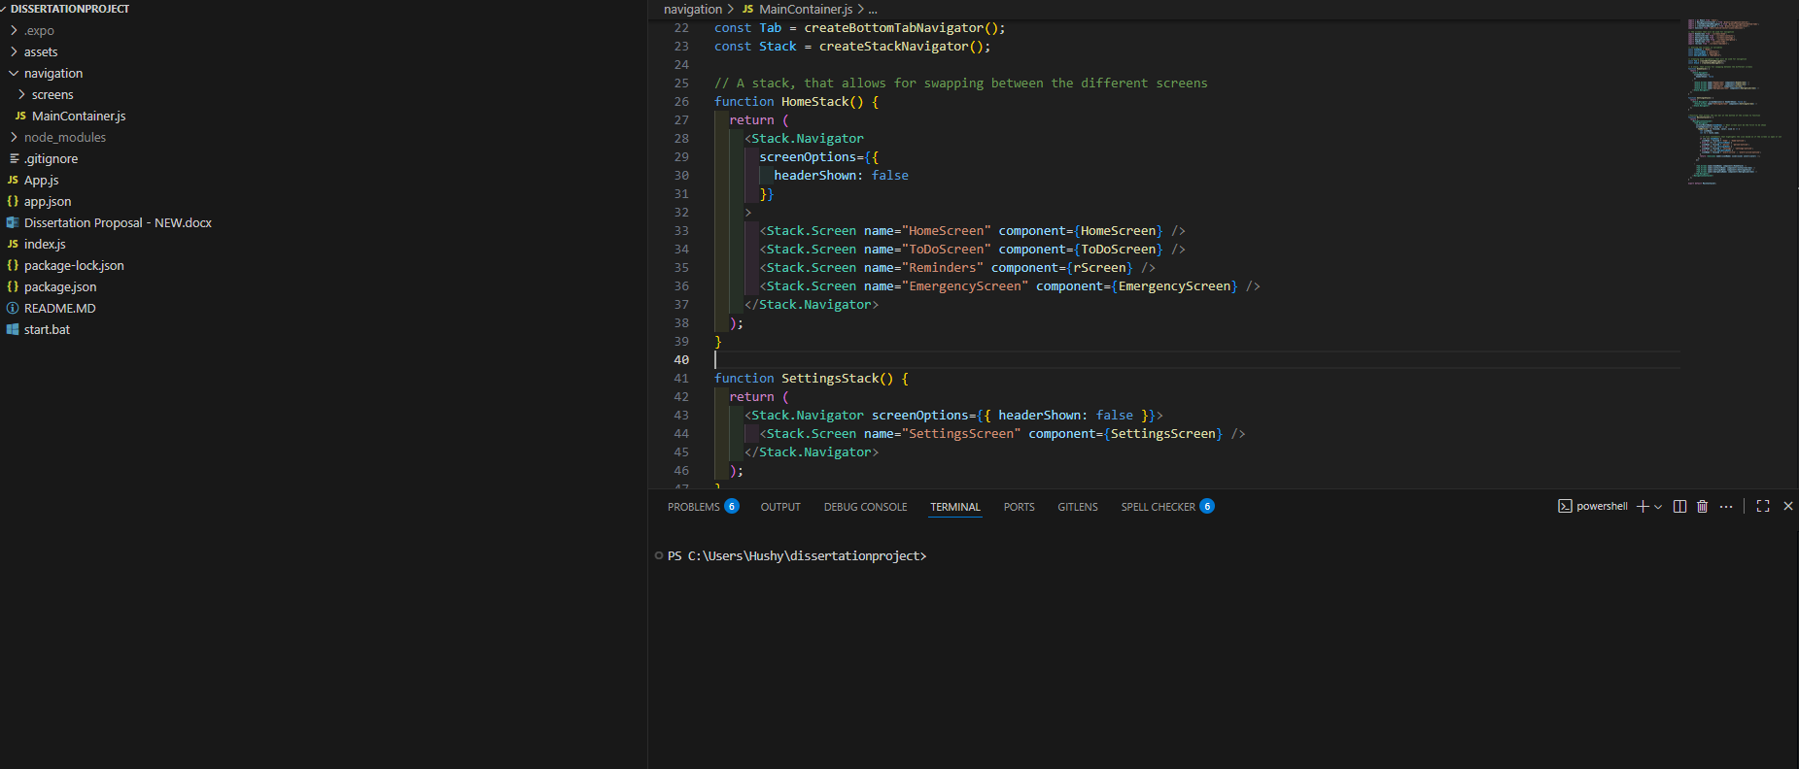Click the comment about swapping screens
Viewport: 1799px width, 769px height.
[x=961, y=84]
